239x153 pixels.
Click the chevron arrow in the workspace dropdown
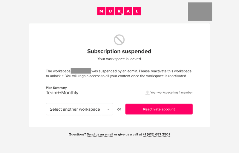pyautogui.click(x=108, y=109)
